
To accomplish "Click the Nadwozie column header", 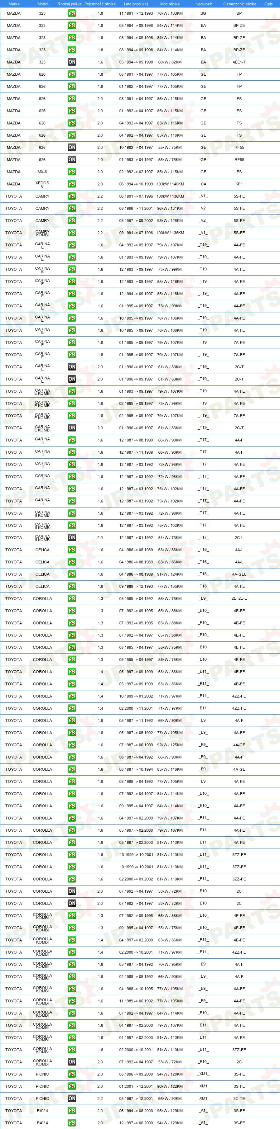I will (x=204, y=4).
